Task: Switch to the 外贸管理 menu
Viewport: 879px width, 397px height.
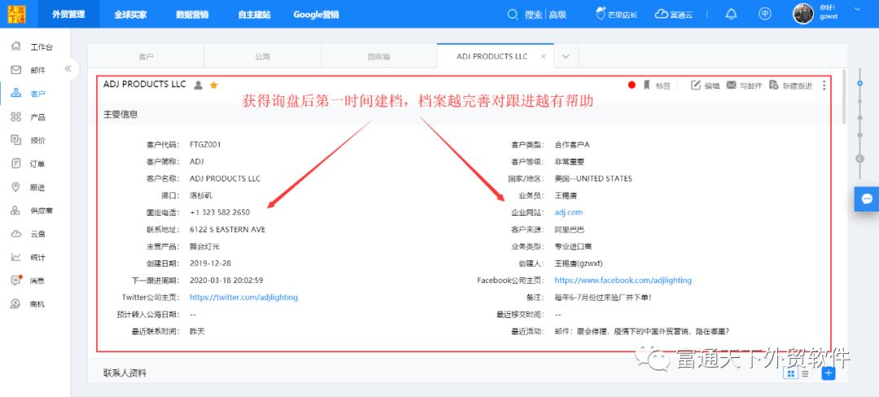Action: pos(68,15)
